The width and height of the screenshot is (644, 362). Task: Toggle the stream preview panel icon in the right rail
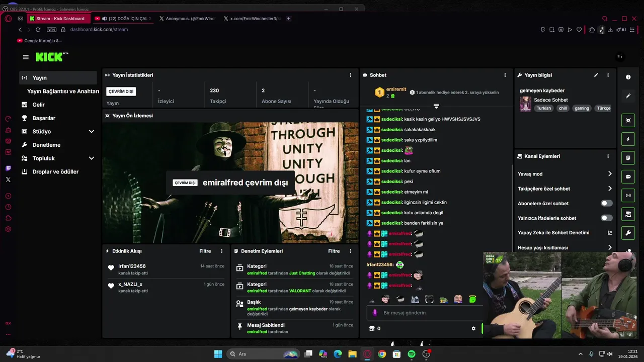click(x=628, y=120)
